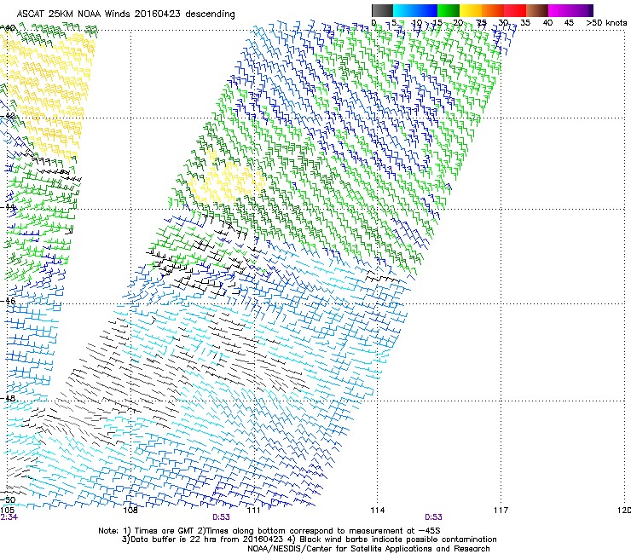Select the '30' legend tick label
631x554 pixels.
click(503, 22)
